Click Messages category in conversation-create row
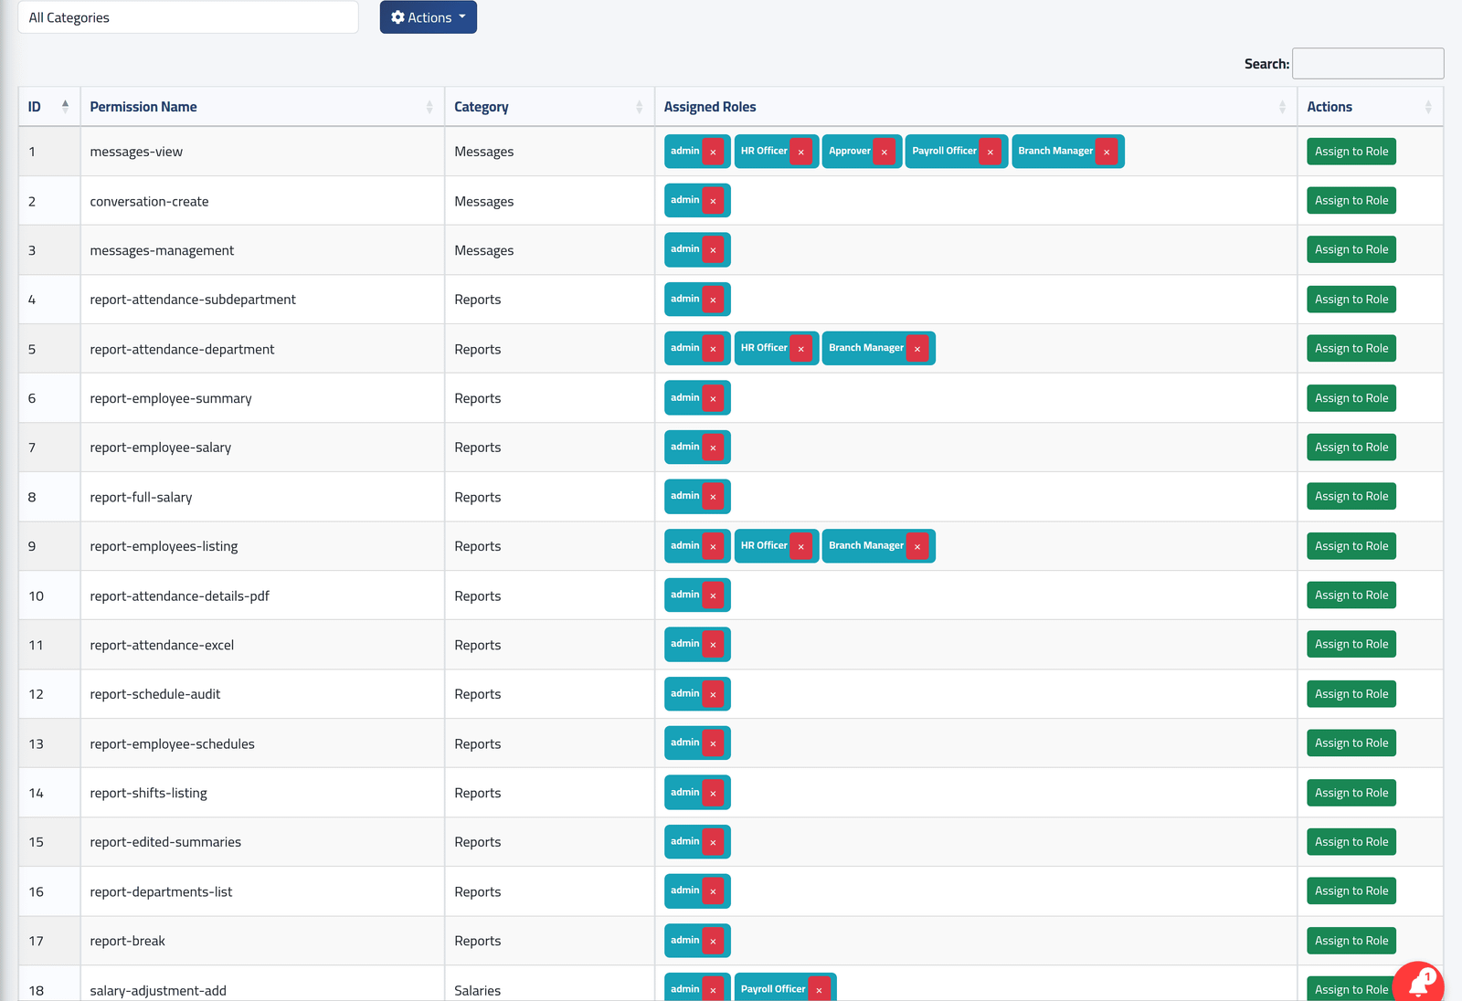The image size is (1462, 1001). pos(484,201)
